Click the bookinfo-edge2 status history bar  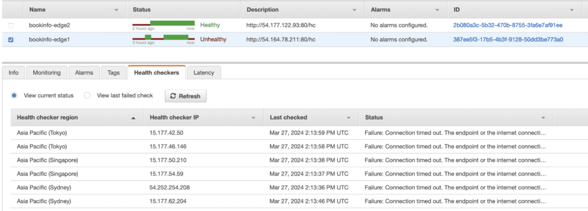point(164,24)
